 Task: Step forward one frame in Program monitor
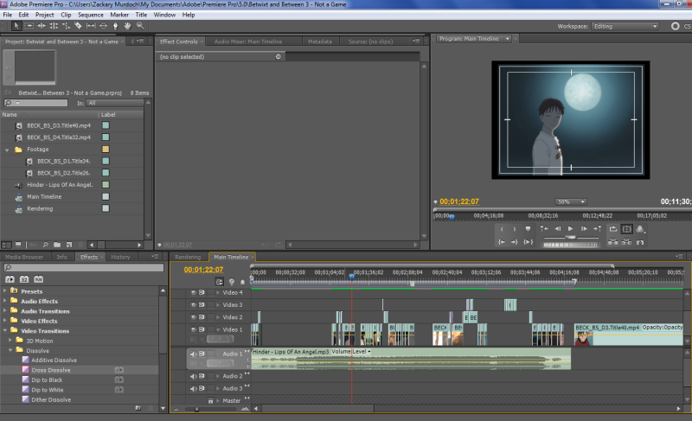tap(584, 229)
